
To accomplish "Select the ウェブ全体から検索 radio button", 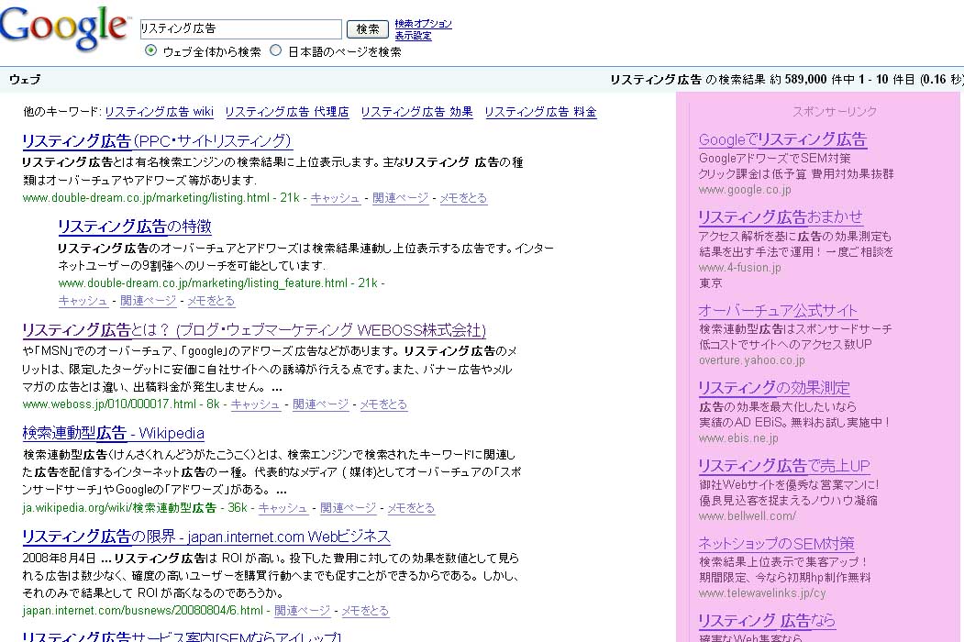I will coord(150,51).
